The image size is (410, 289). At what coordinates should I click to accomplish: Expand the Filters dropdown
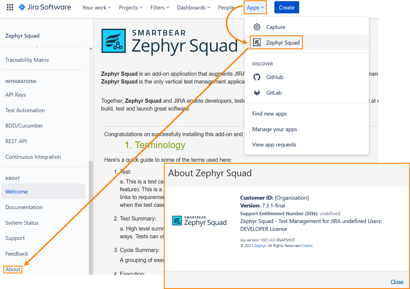[159, 8]
